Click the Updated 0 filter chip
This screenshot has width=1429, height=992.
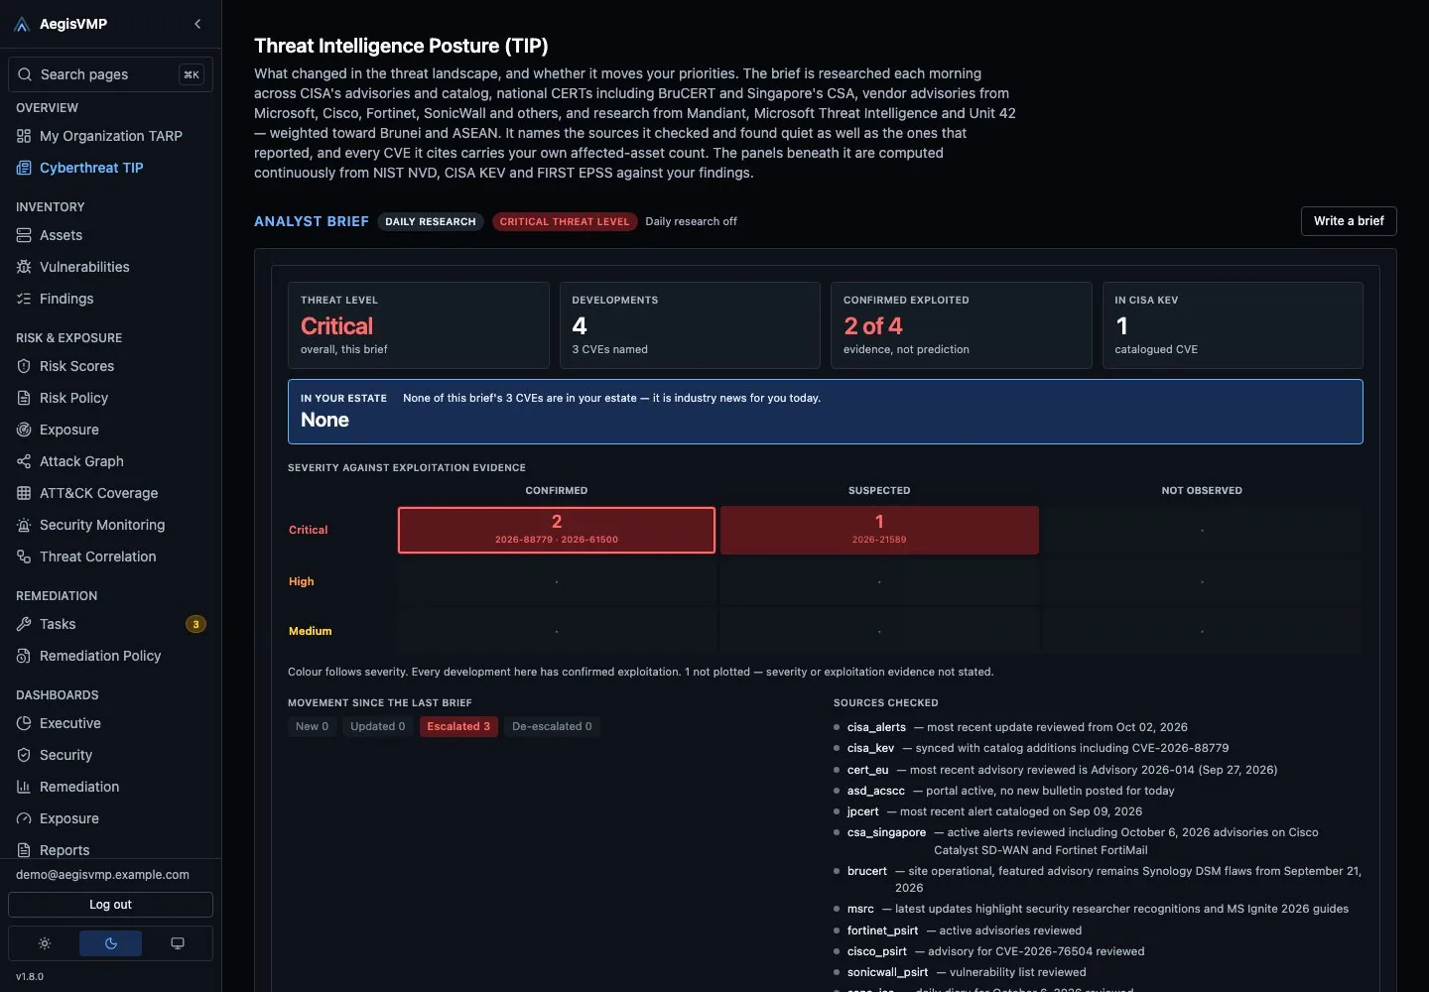(378, 726)
